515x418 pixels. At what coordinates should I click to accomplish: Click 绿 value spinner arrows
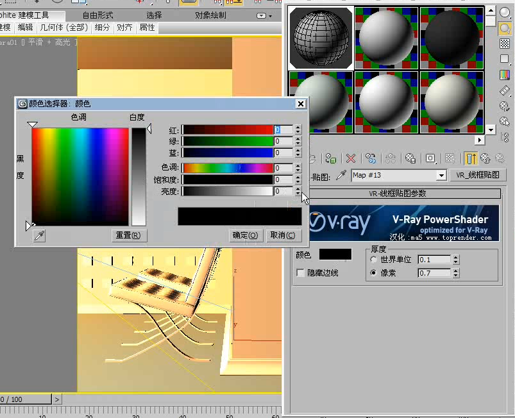click(x=298, y=141)
